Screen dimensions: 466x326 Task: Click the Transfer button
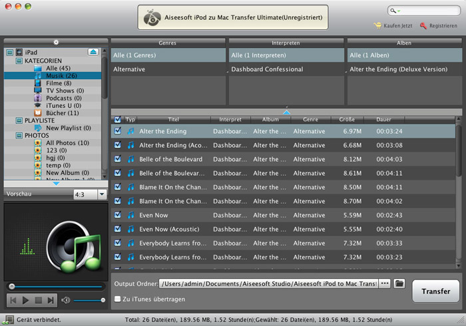point(435,291)
